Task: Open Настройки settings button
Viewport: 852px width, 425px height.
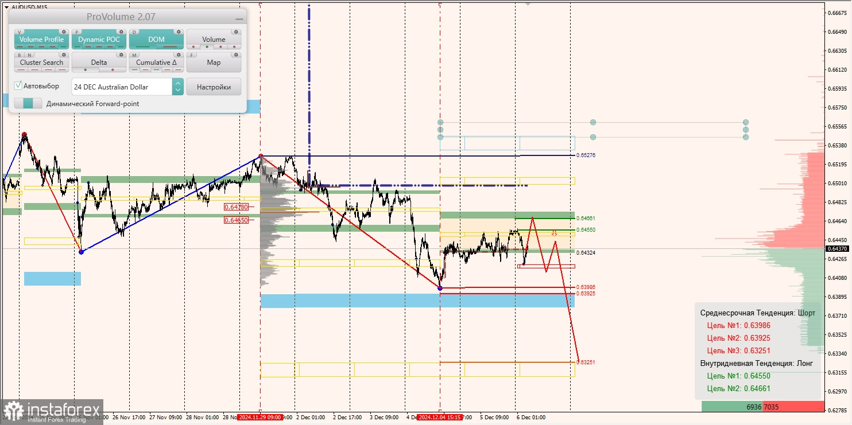Action: (214, 87)
